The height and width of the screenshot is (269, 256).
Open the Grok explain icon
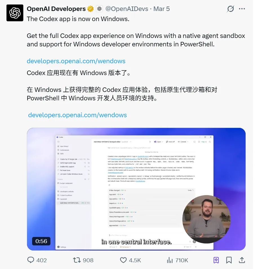230,9
